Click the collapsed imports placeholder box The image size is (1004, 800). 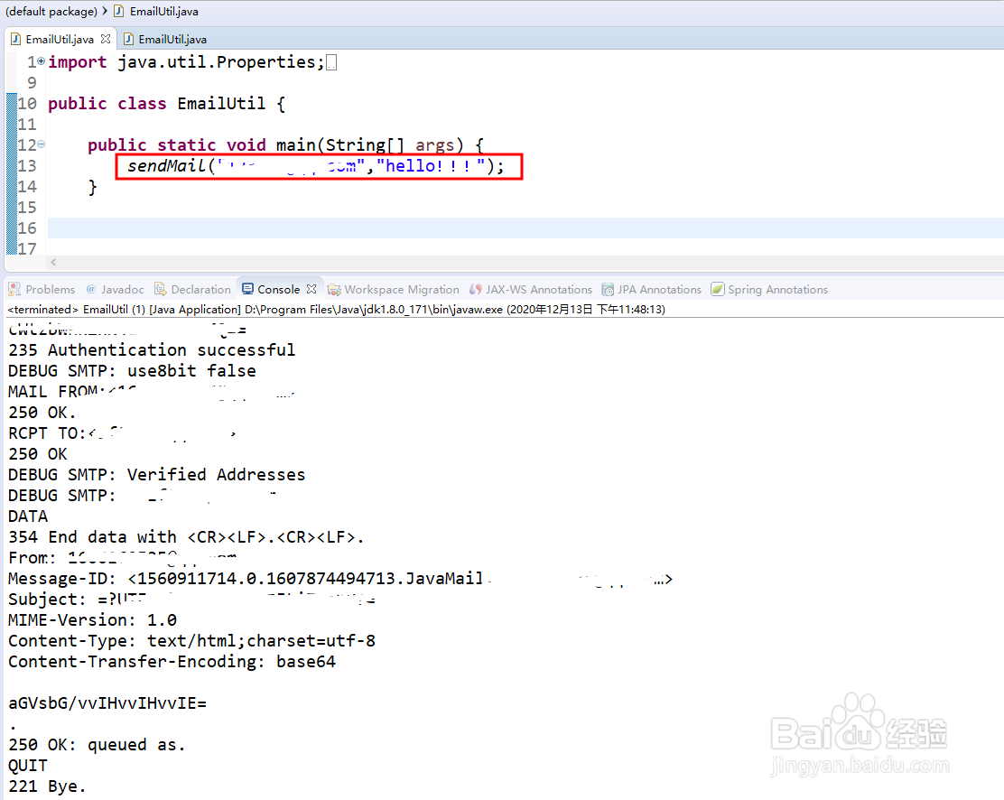pos(331,63)
